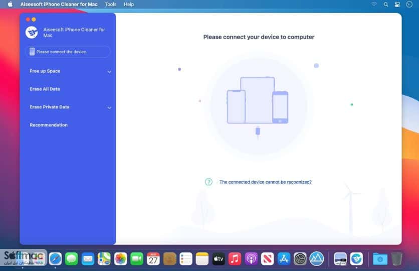Image resolution: width=419 pixels, height=271 pixels.
Task: Open the Apple menu
Action: 10,5
